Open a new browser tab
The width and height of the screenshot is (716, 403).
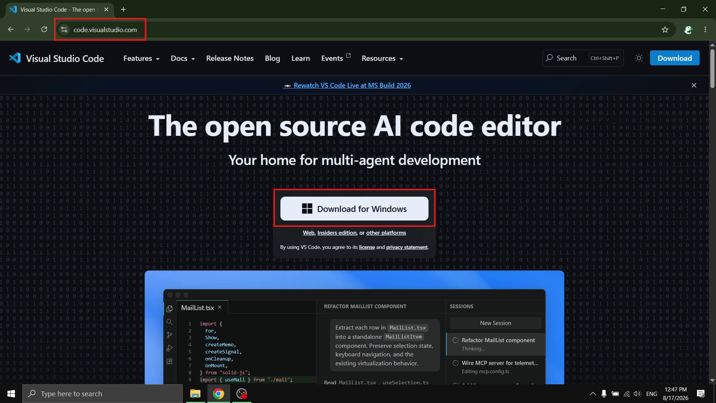[123, 9]
